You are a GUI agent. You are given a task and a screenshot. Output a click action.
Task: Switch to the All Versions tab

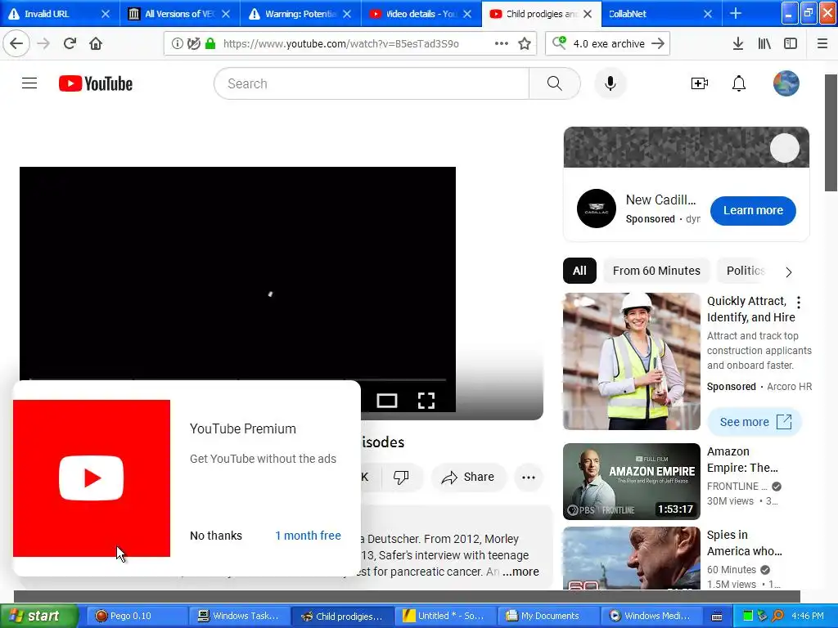click(x=179, y=14)
